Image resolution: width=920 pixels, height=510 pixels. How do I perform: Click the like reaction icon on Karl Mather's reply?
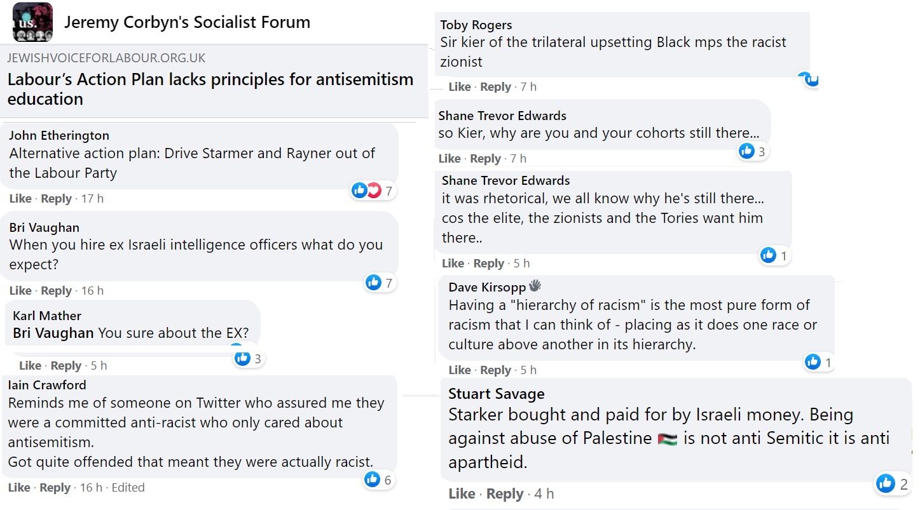pos(242,358)
